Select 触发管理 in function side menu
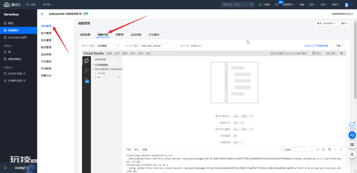Viewport: 357px width, 173px height. coord(46,47)
